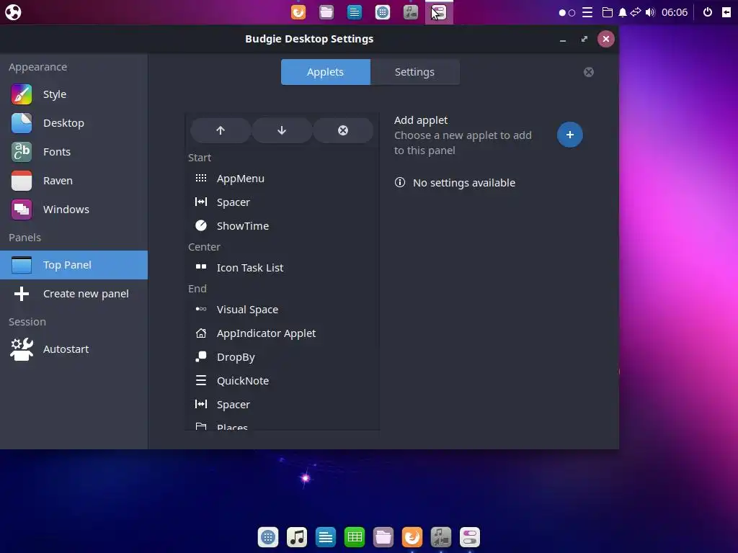Open the Fonts settings page

pyautogui.click(x=74, y=152)
